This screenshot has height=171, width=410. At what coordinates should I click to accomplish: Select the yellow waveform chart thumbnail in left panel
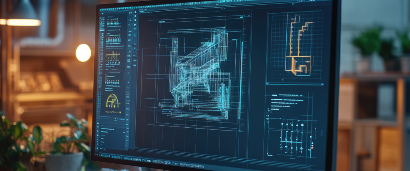click(113, 56)
